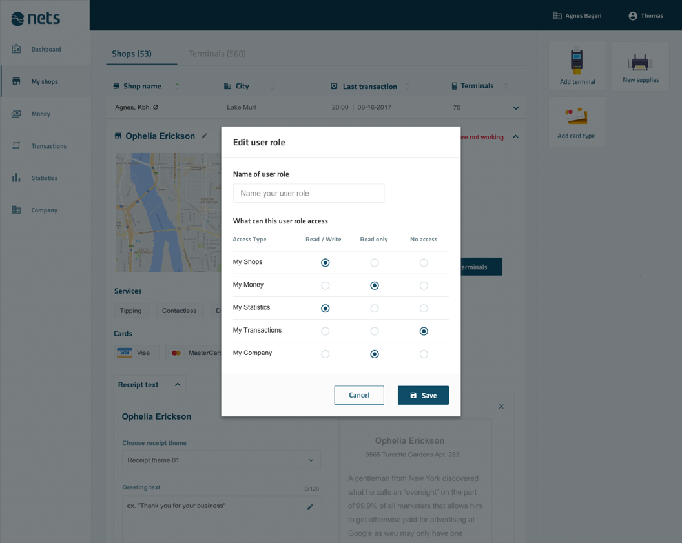Click the Money sidebar icon

pos(16,114)
